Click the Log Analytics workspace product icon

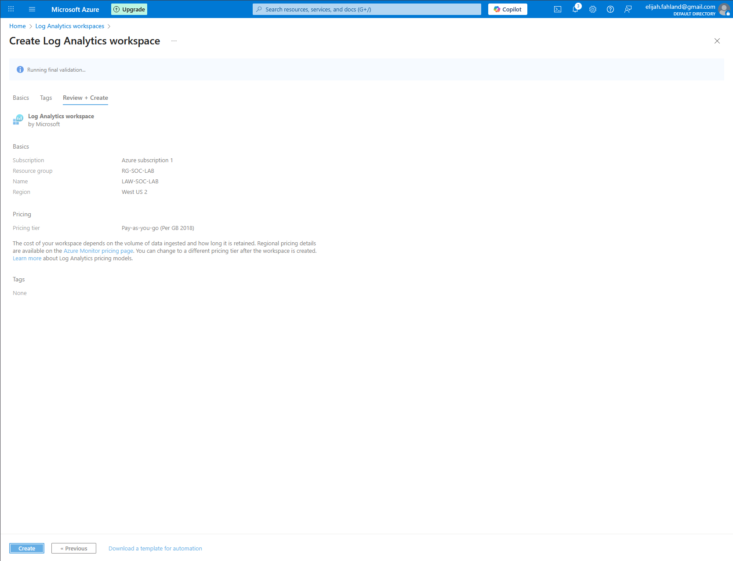[18, 120]
